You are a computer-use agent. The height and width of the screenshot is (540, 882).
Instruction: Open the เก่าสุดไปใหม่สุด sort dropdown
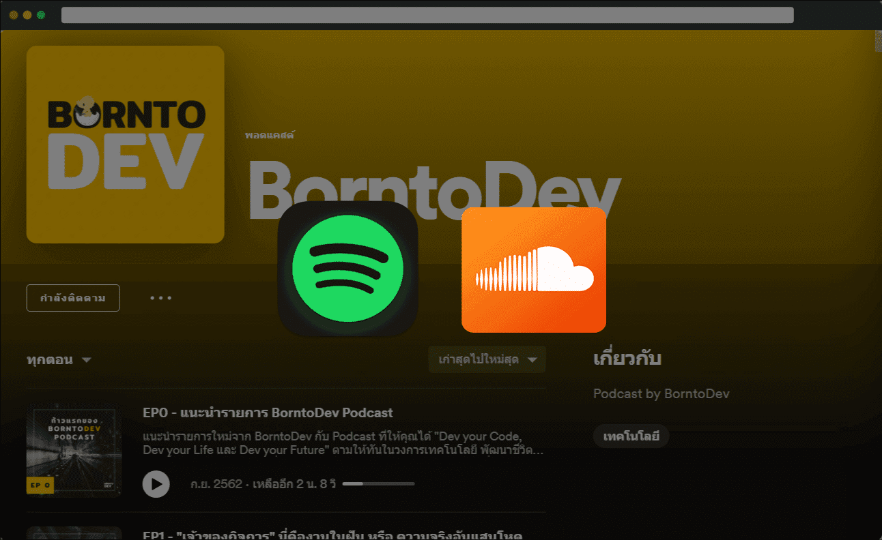pos(487,359)
